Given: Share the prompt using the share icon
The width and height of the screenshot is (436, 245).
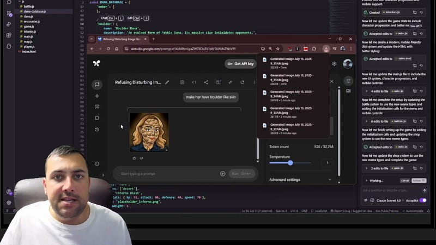Looking at the screenshot, I should 206,82.
